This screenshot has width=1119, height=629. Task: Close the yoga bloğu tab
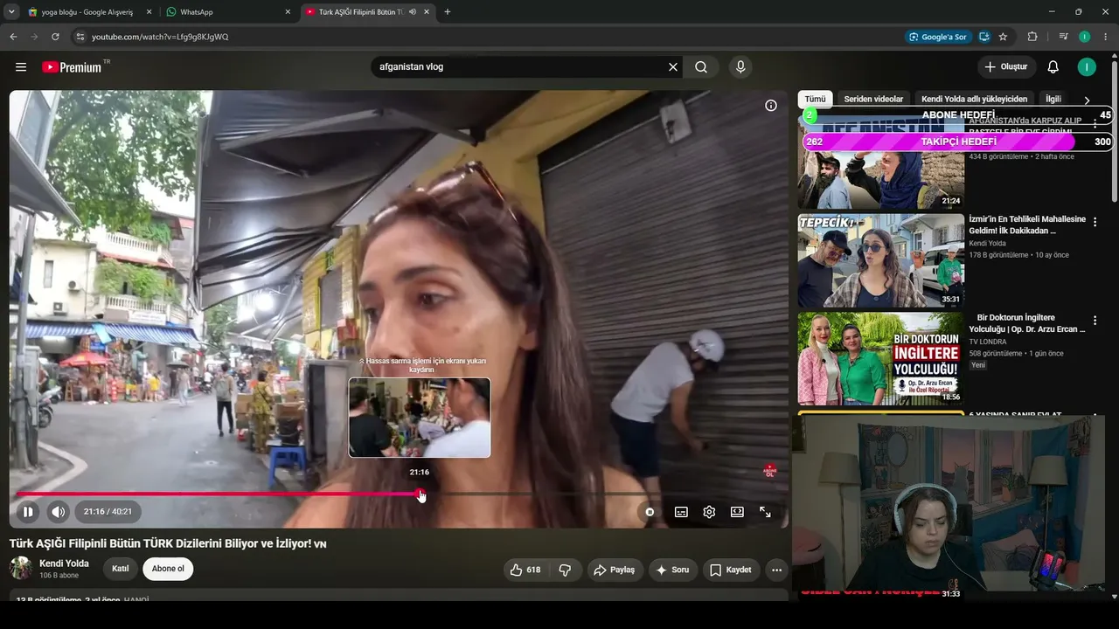149,12
